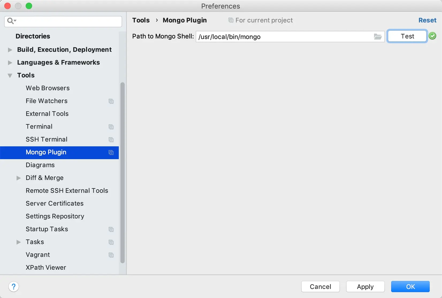Select SSH Terminal settings page
The width and height of the screenshot is (442, 298).
tap(47, 139)
